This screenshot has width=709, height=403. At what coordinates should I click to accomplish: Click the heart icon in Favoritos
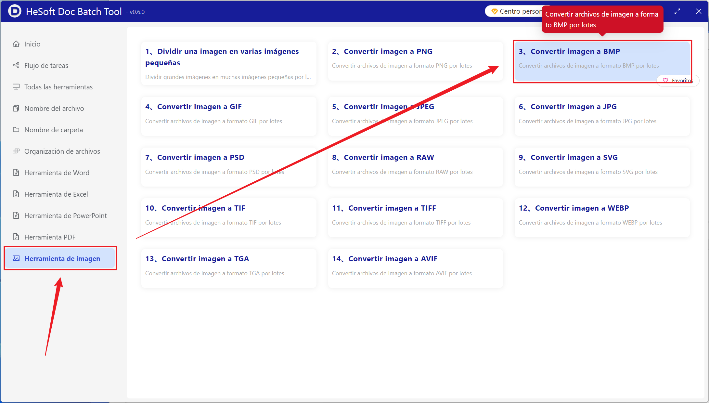point(665,80)
